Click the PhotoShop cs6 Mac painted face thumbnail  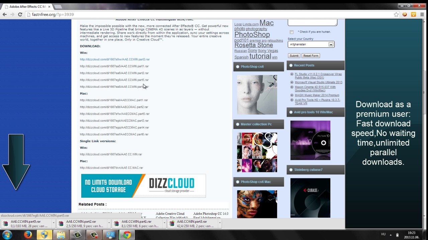tap(257, 204)
